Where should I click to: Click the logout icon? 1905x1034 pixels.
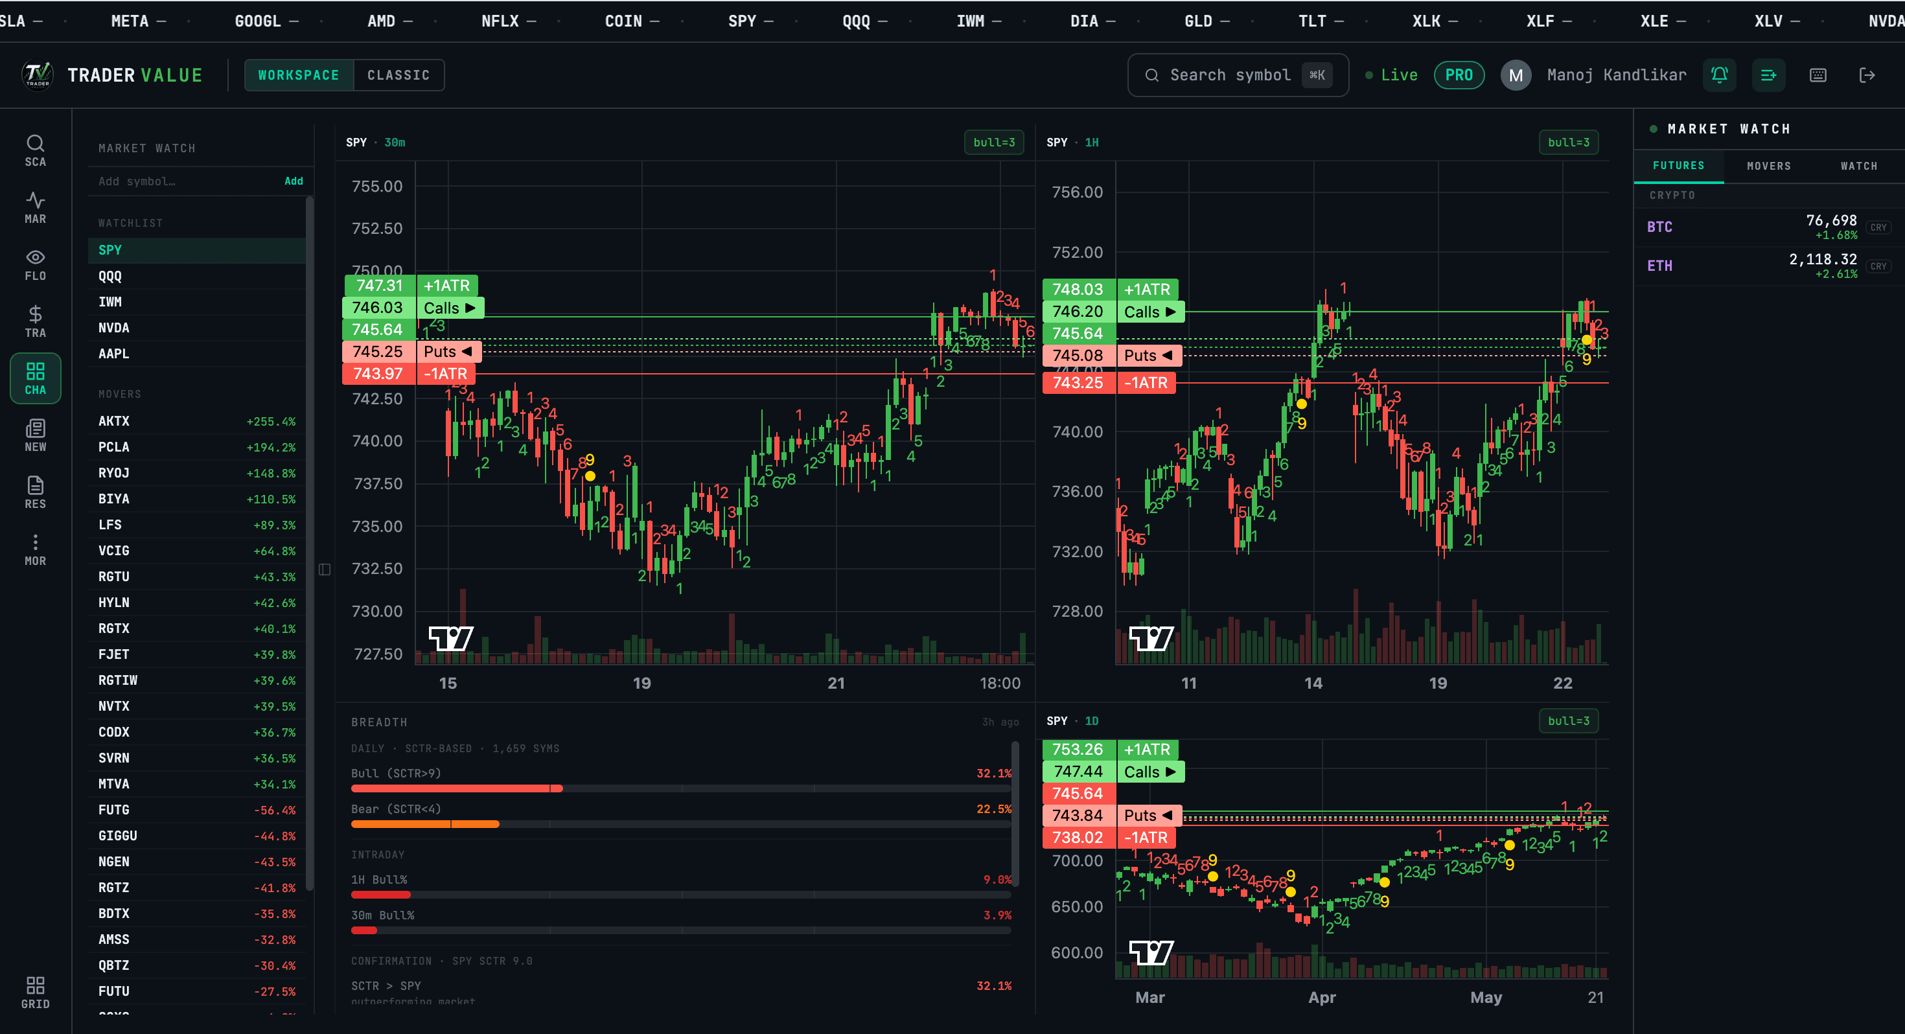(1867, 75)
